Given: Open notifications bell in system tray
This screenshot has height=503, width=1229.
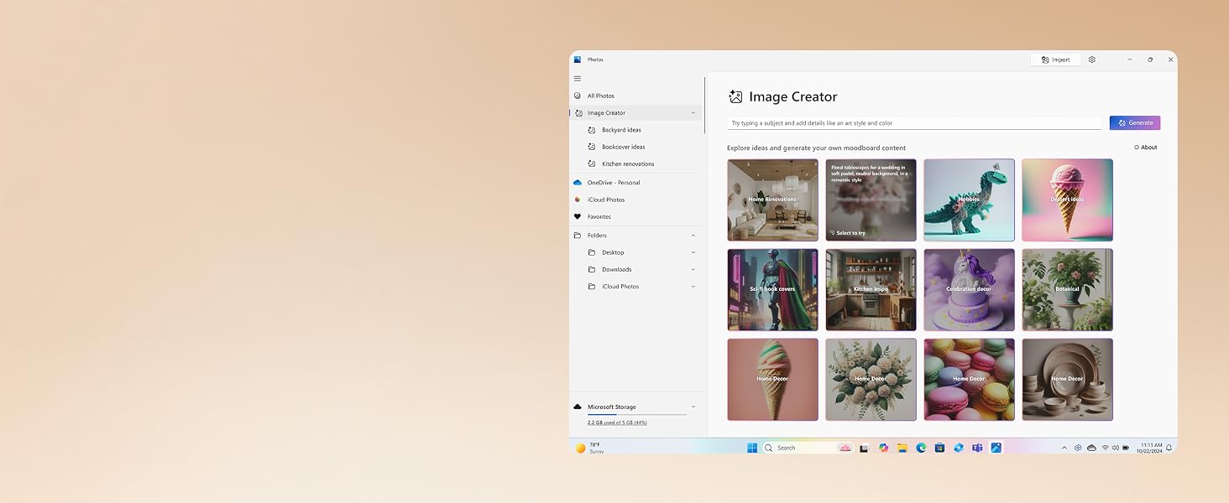Looking at the screenshot, I should [1169, 448].
